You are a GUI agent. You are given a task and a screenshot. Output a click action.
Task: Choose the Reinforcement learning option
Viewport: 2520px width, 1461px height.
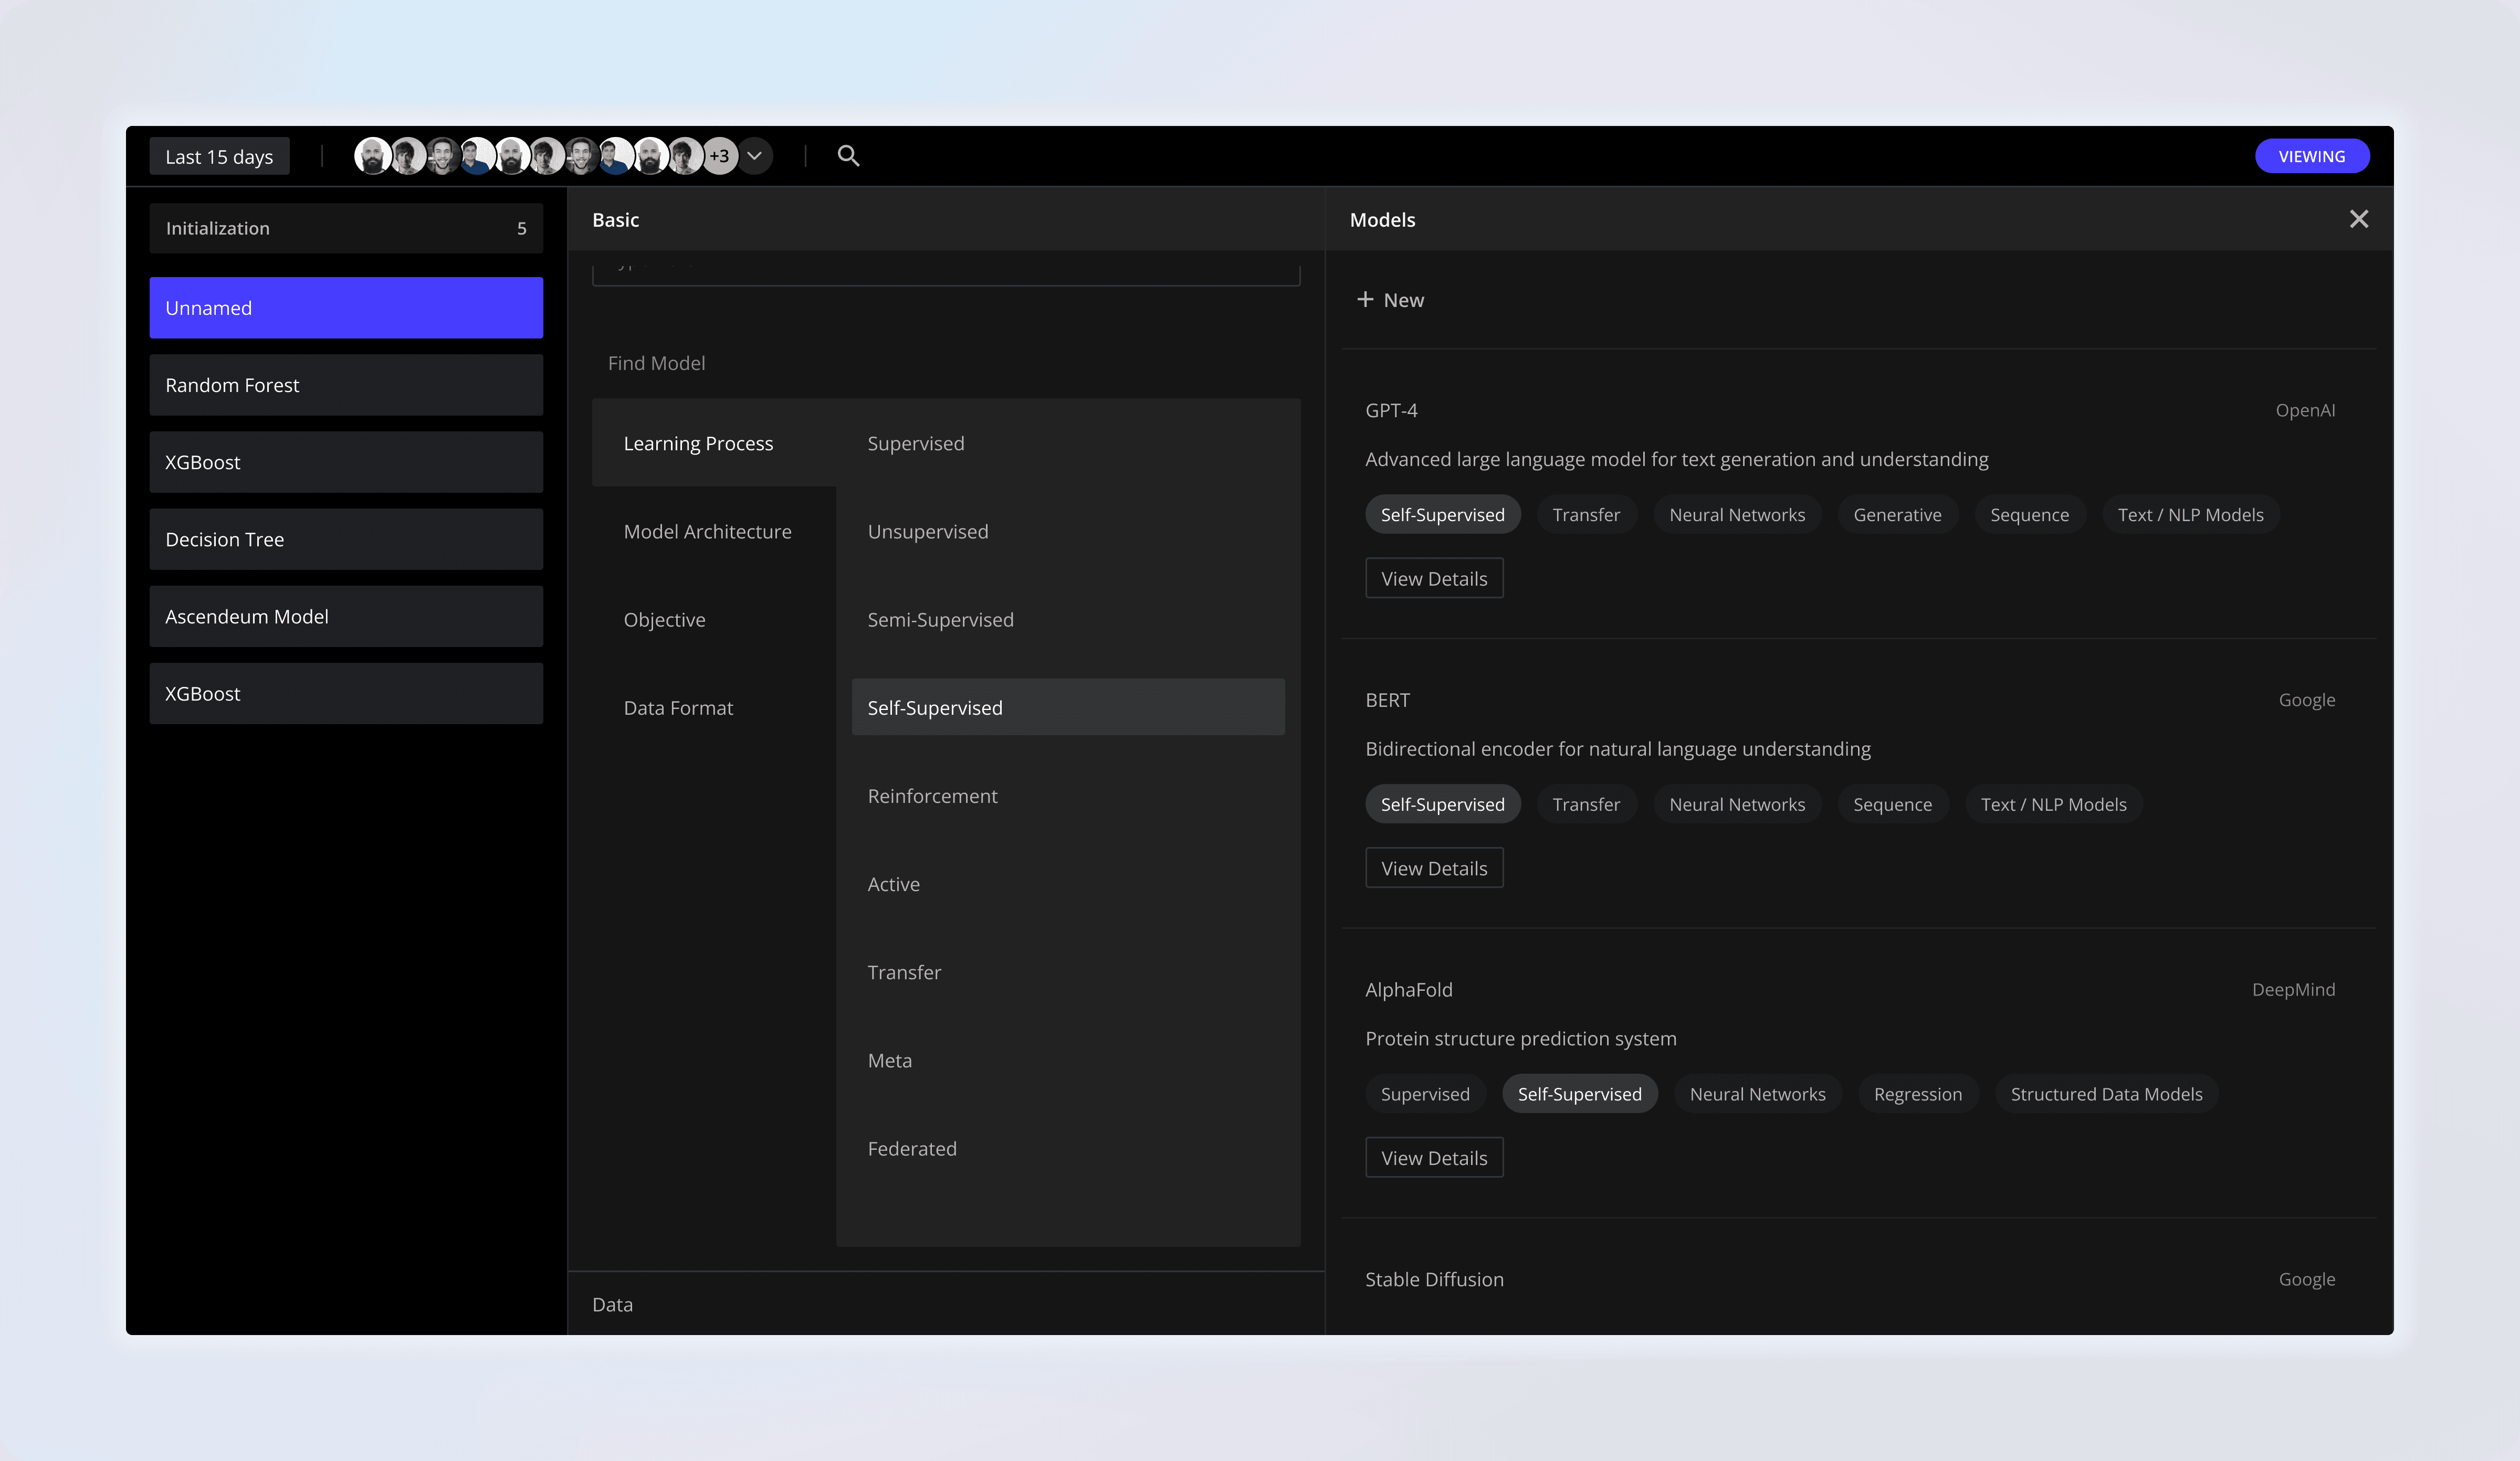coord(932,796)
